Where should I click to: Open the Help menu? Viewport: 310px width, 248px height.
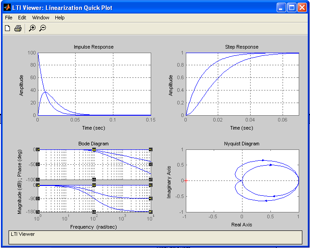click(60, 18)
